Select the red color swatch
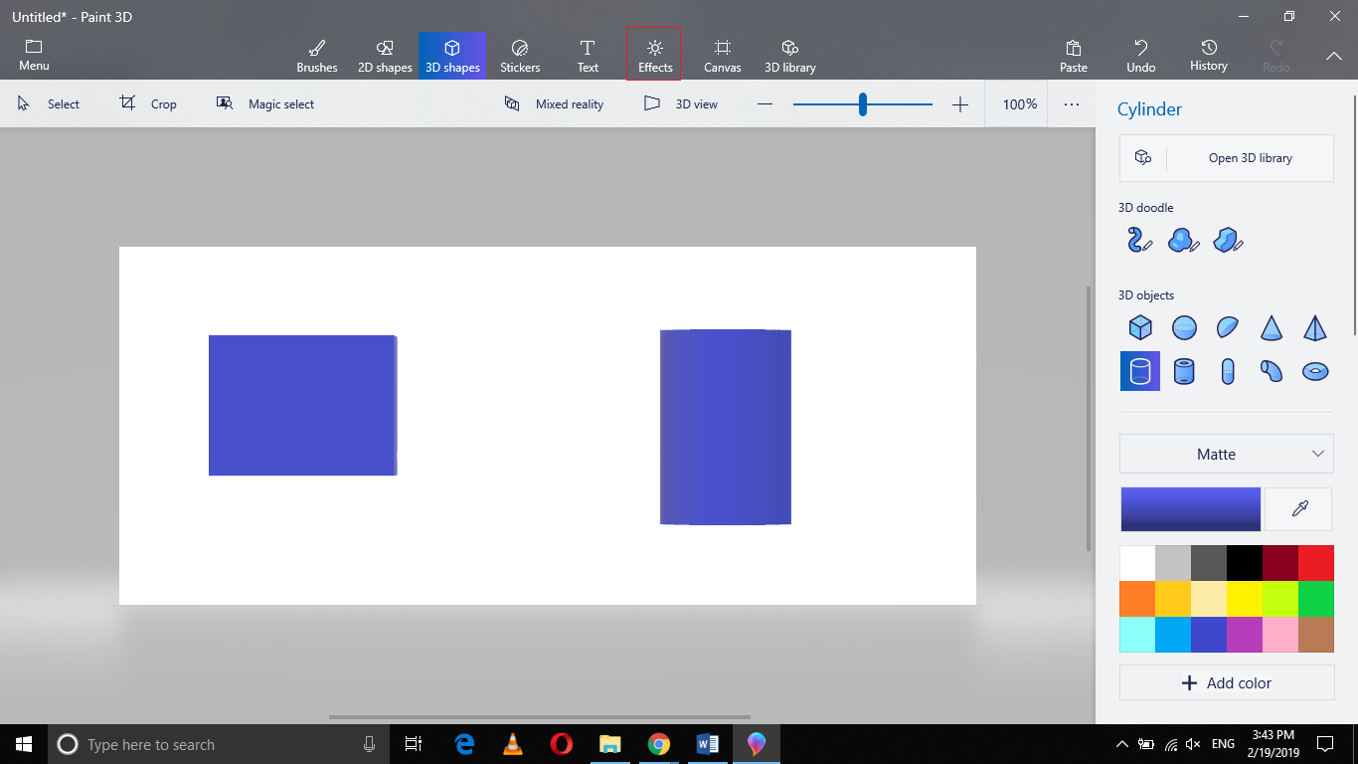 coord(1315,562)
